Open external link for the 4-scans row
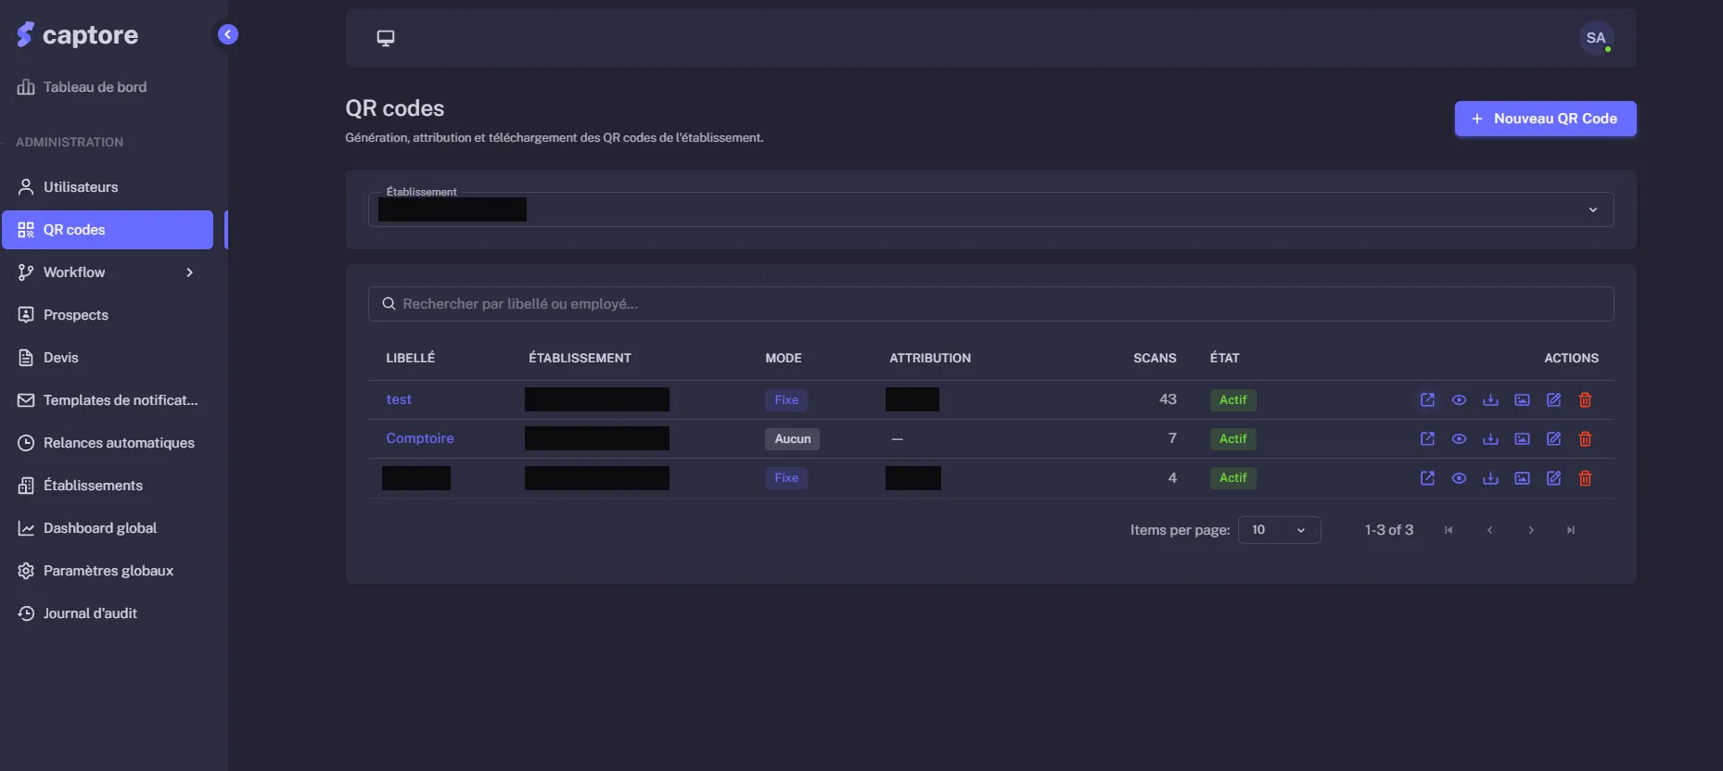 [x=1427, y=478]
